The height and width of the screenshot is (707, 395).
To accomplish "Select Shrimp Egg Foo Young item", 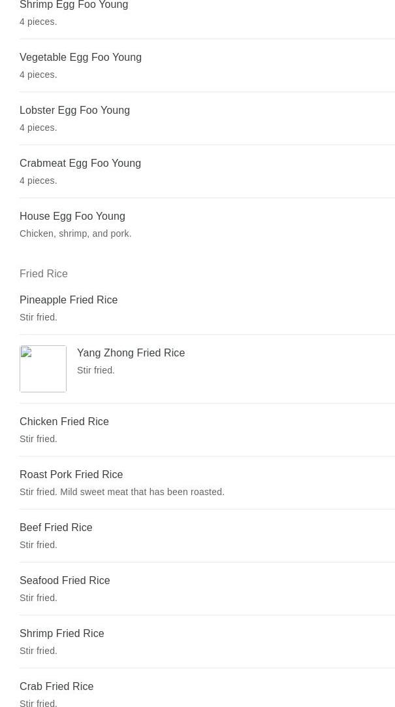I will [x=74, y=5].
